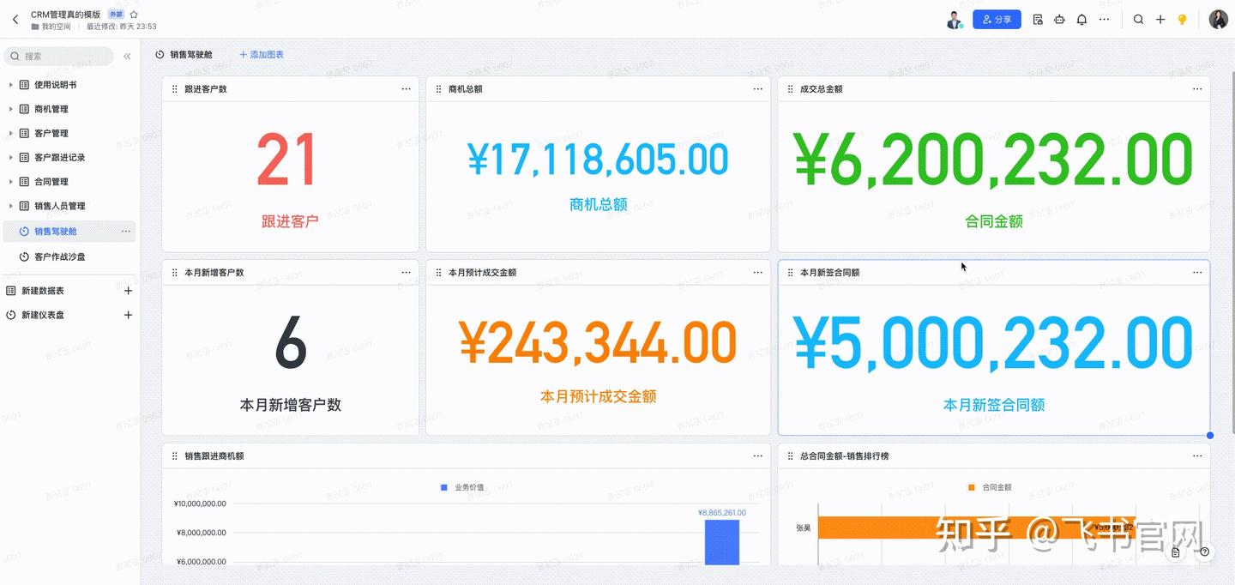
Task: Expand the 客户跟进记录 tree item
Action: [x=9, y=157]
